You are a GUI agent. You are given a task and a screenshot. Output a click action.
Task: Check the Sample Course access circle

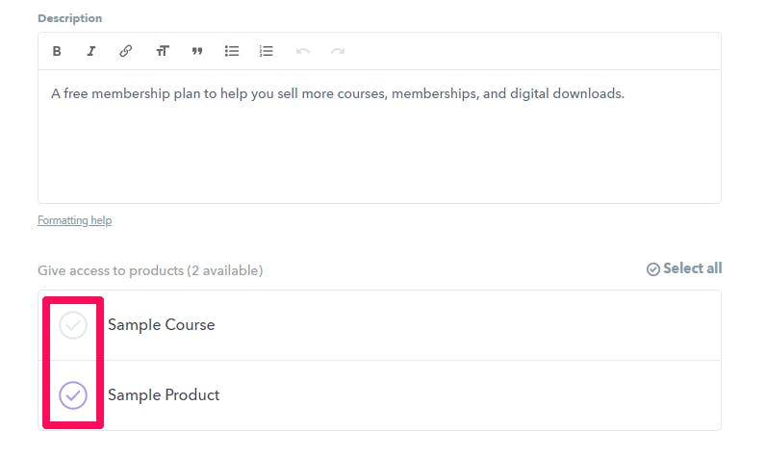coord(73,325)
